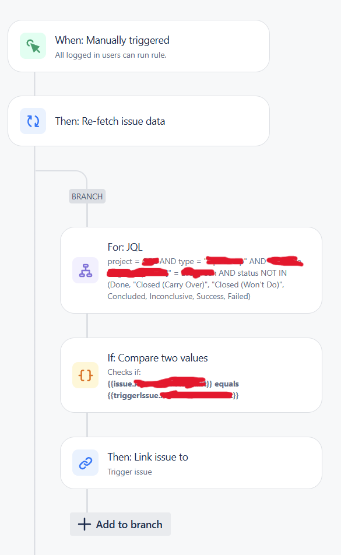Click the BRANCH label
Screen dimensions: 341x555
coord(87,196)
